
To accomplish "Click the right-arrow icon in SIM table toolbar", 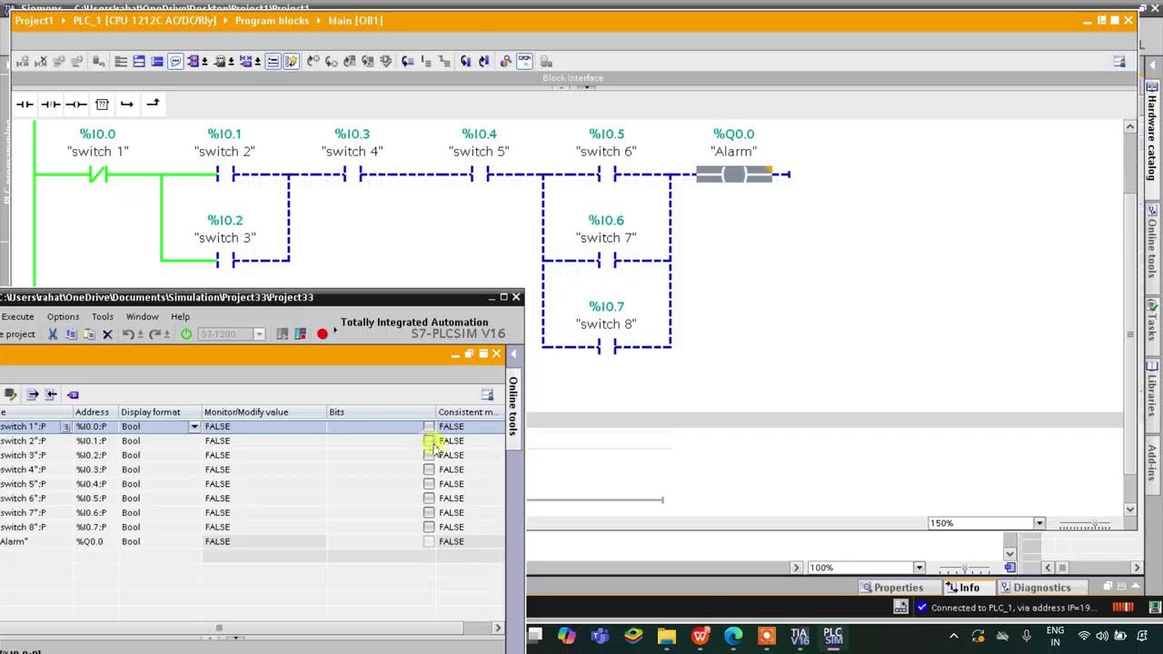I will (32, 394).
